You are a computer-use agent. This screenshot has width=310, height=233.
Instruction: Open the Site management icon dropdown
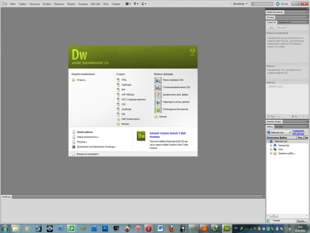click(144, 4)
